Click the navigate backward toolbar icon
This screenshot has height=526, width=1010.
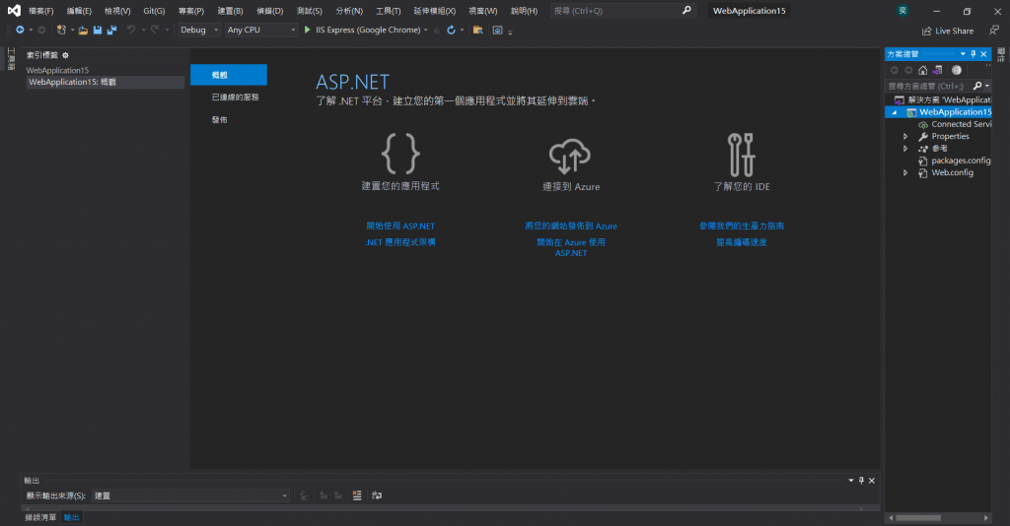20,31
